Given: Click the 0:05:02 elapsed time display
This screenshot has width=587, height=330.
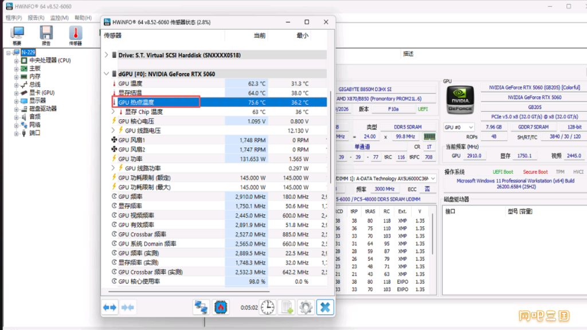Looking at the screenshot, I should (249, 308).
